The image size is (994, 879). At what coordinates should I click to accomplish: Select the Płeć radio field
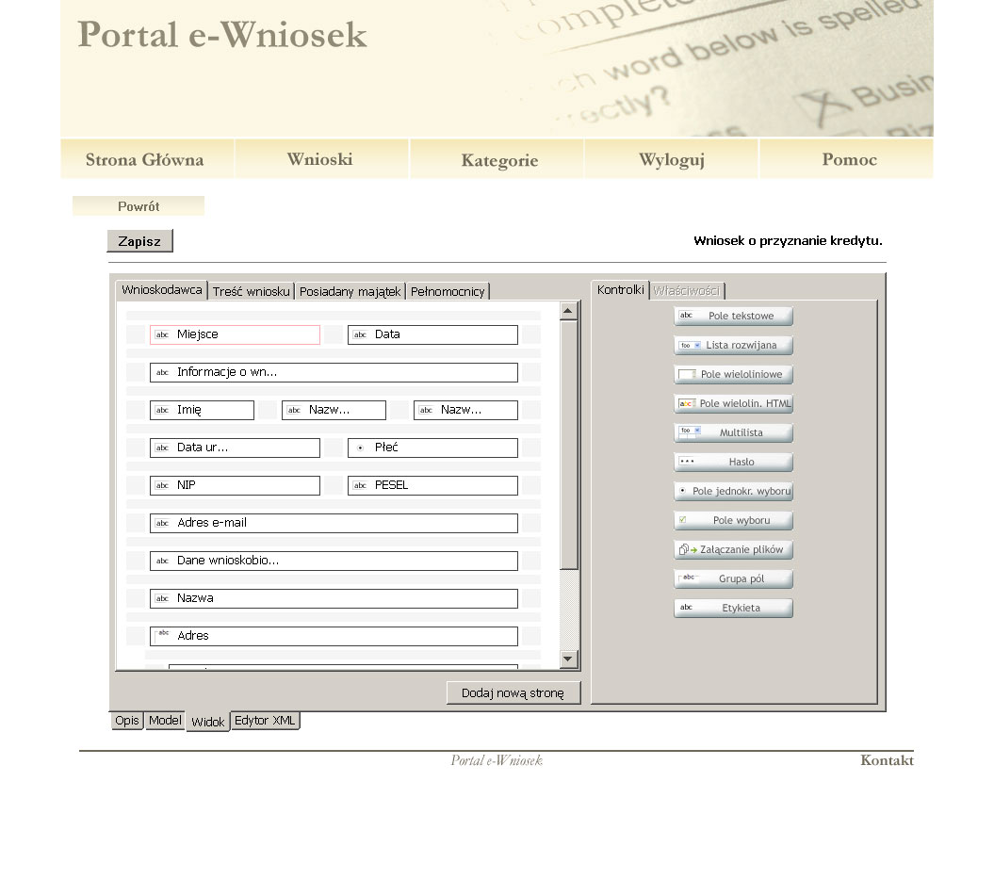[432, 448]
